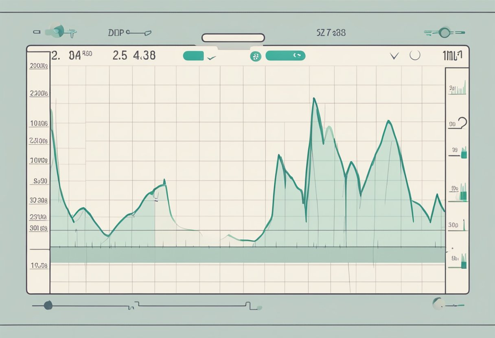Open the V chevron dropdown in the header

point(394,56)
